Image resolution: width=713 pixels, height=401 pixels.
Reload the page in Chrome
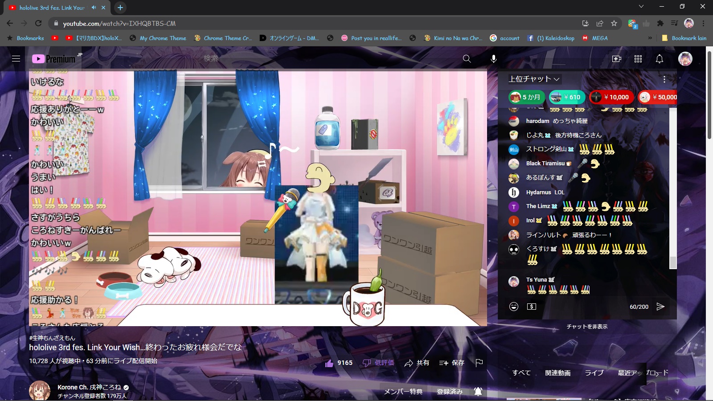point(38,23)
